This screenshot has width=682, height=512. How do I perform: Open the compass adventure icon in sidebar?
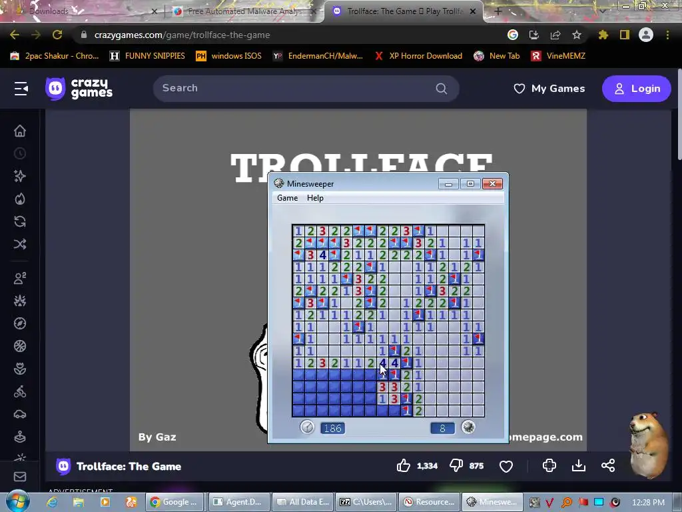(x=19, y=323)
